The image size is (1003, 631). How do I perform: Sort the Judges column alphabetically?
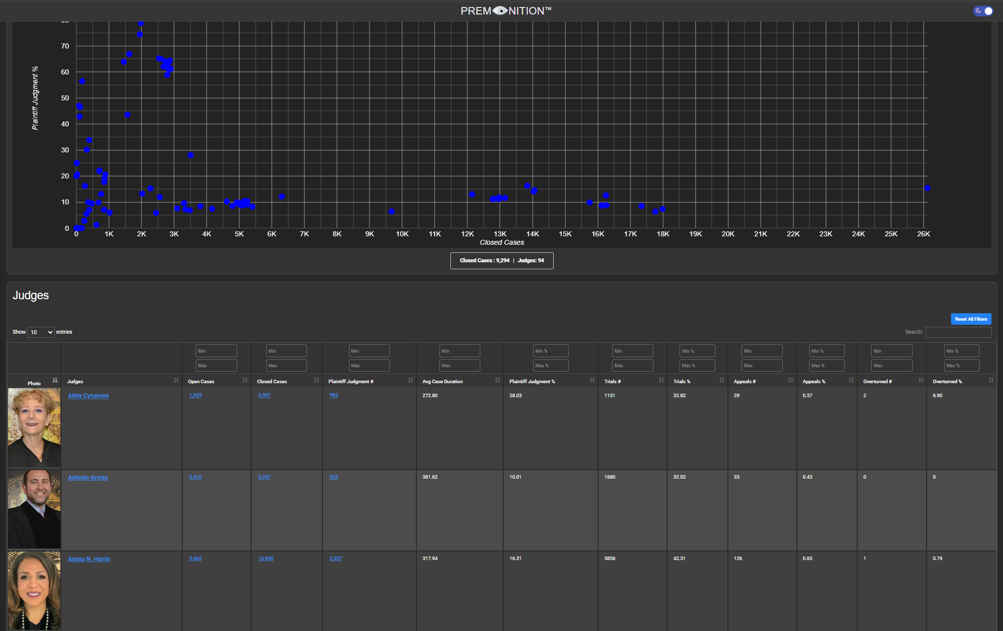point(176,381)
